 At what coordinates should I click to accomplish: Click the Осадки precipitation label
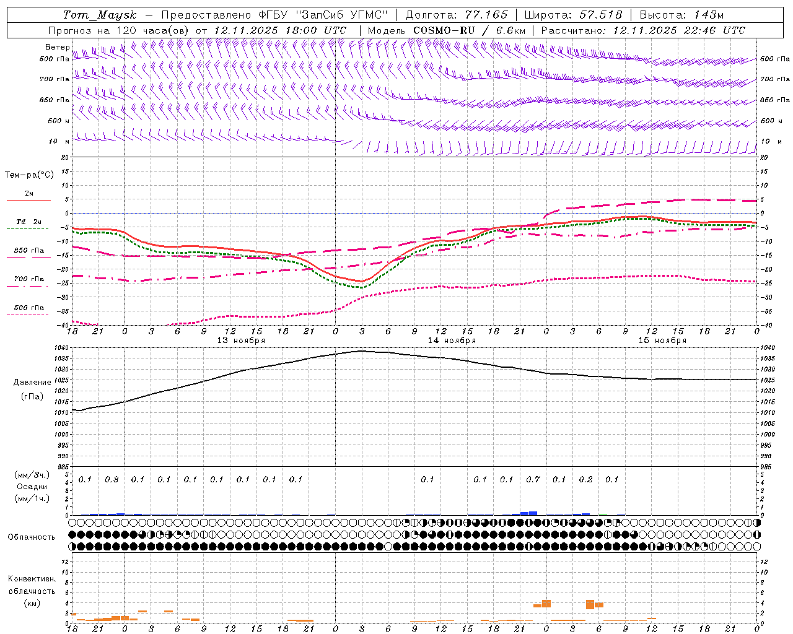click(32, 487)
